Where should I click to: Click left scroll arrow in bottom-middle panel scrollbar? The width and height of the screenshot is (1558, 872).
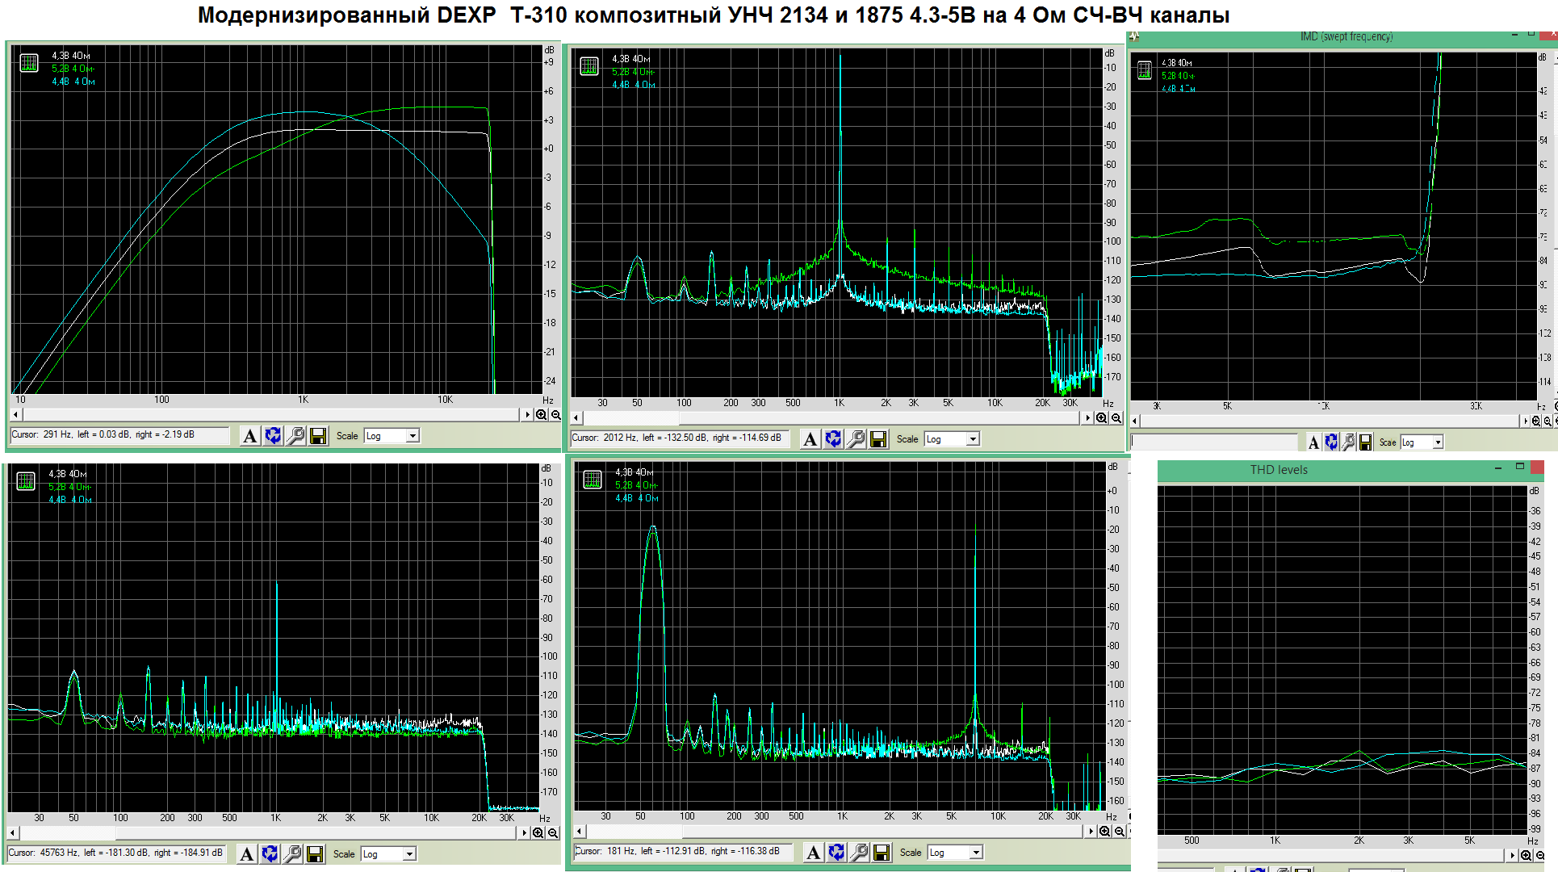pyautogui.click(x=579, y=832)
